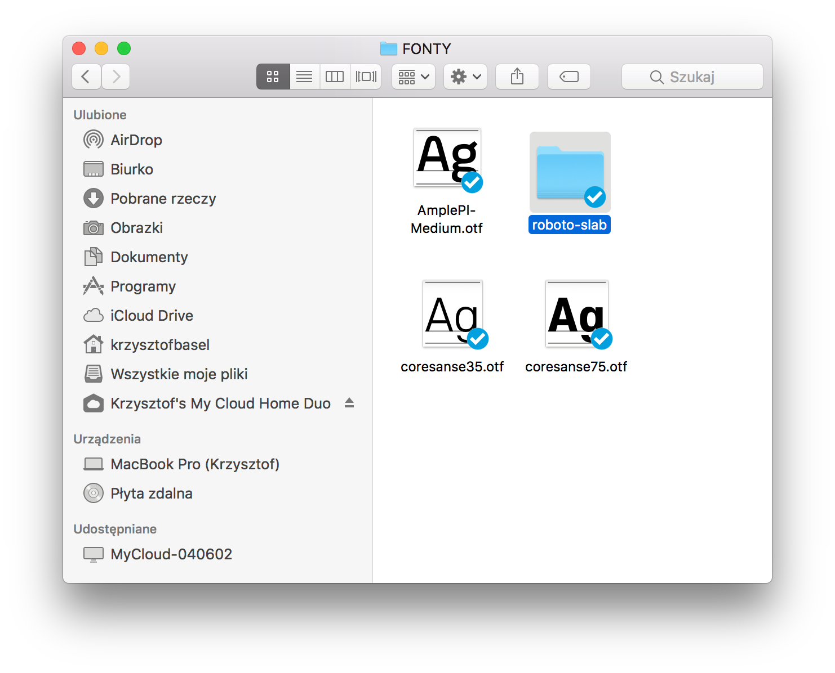This screenshot has height=673, width=835.
Task: Click the FONTY folder icon in title bar
Action: coord(389,48)
